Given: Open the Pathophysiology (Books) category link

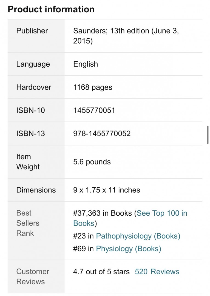Looking at the screenshot, I should (138, 236).
